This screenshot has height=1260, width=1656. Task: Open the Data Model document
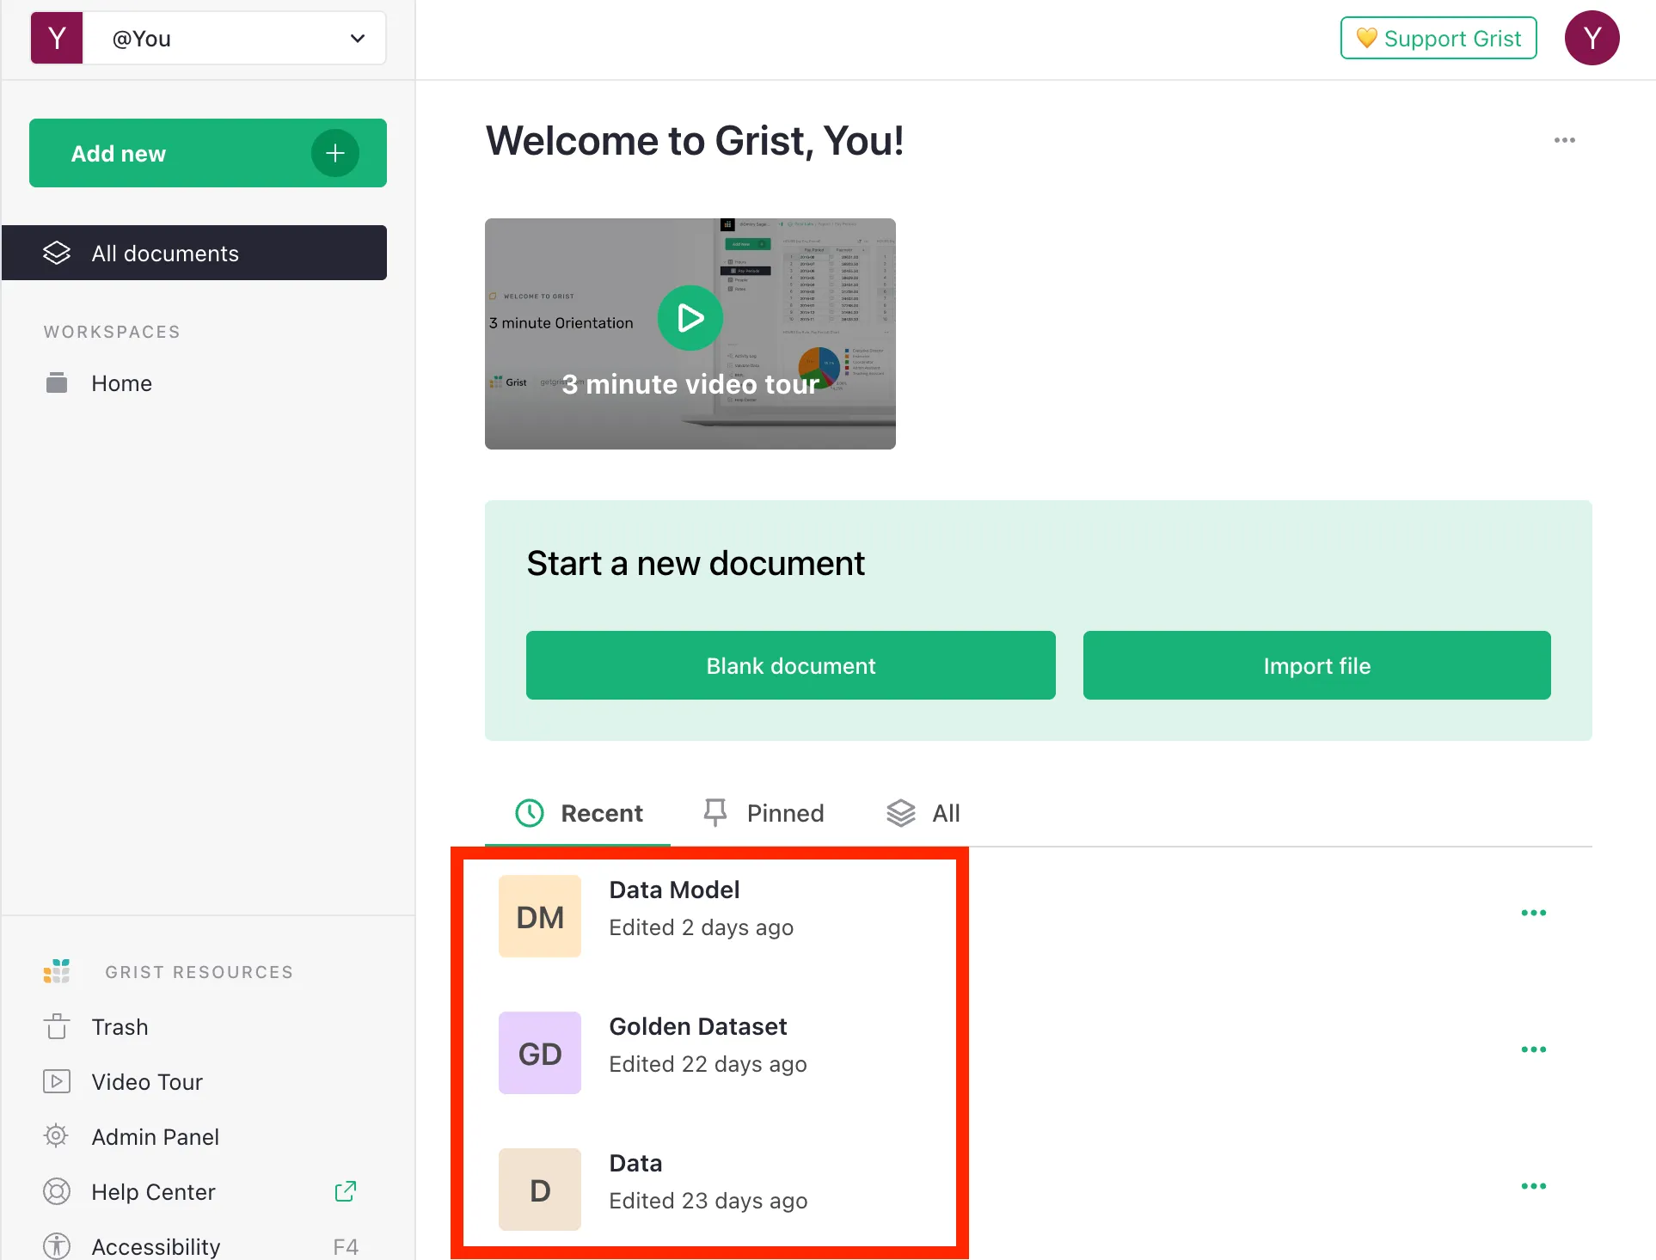(674, 890)
